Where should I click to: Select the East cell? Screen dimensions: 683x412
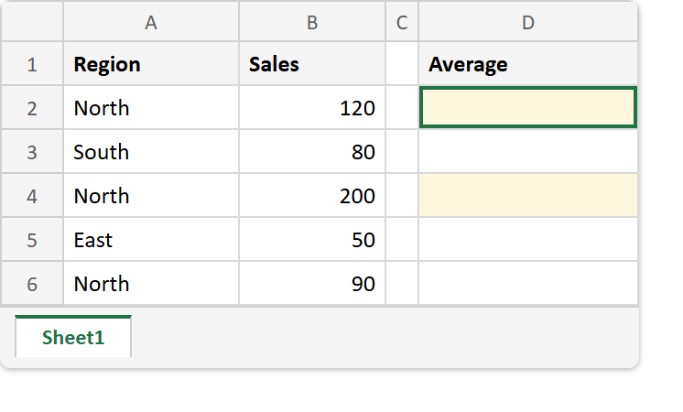coord(151,240)
